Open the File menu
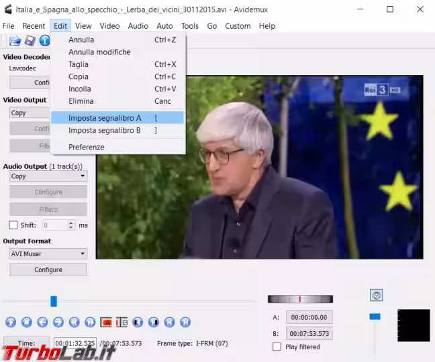This screenshot has width=435, height=362. [x=8, y=26]
